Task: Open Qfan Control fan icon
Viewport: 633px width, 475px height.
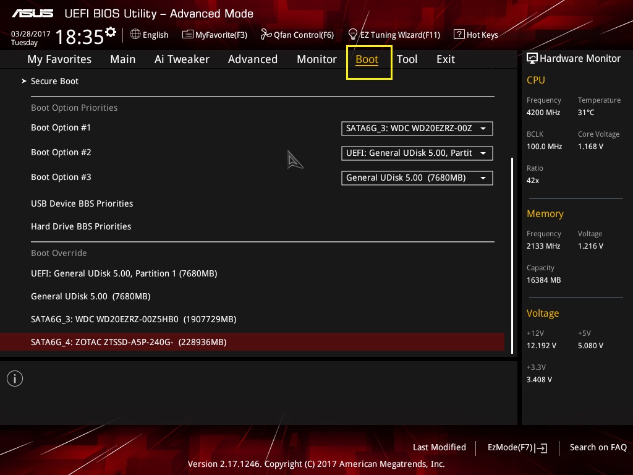Action: (266, 35)
